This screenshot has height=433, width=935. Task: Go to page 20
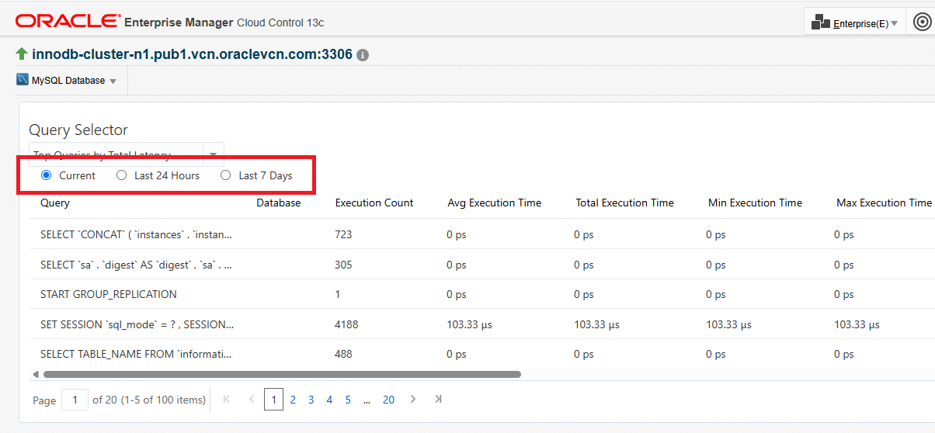click(388, 400)
